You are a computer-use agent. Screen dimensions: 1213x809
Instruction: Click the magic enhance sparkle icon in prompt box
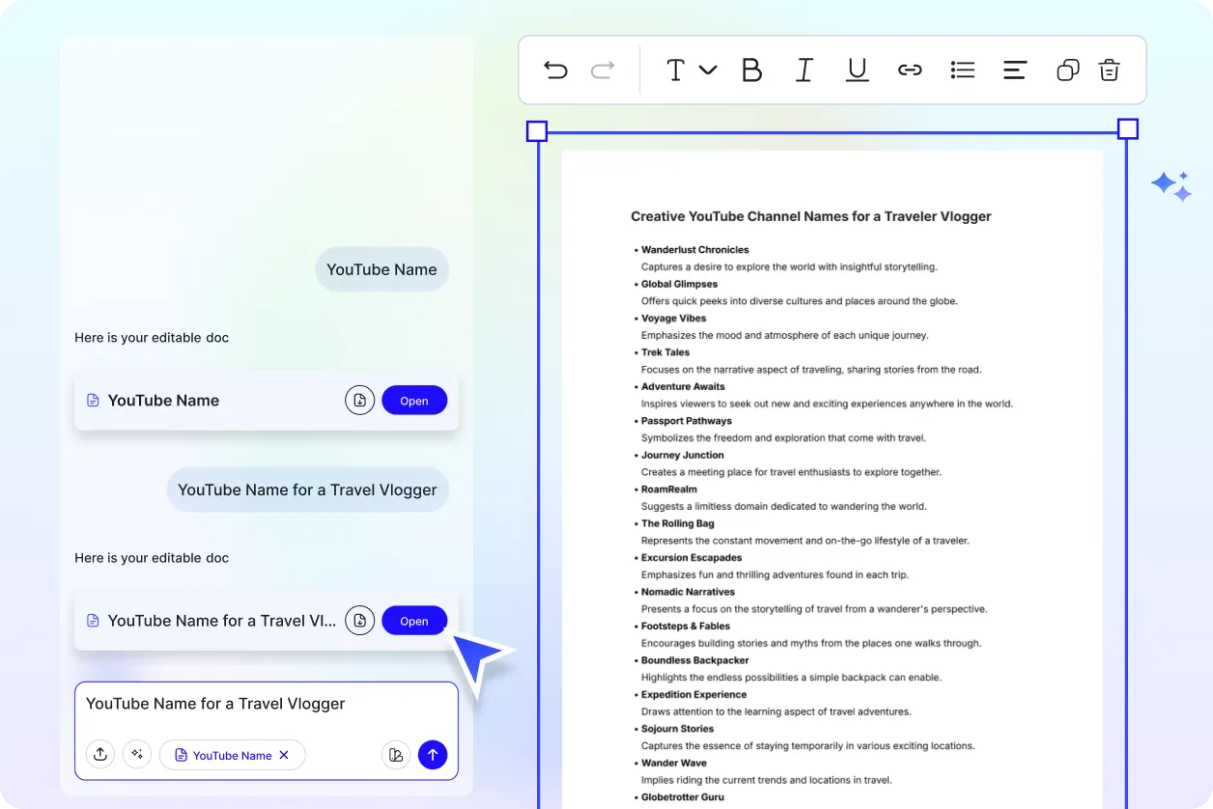(137, 754)
